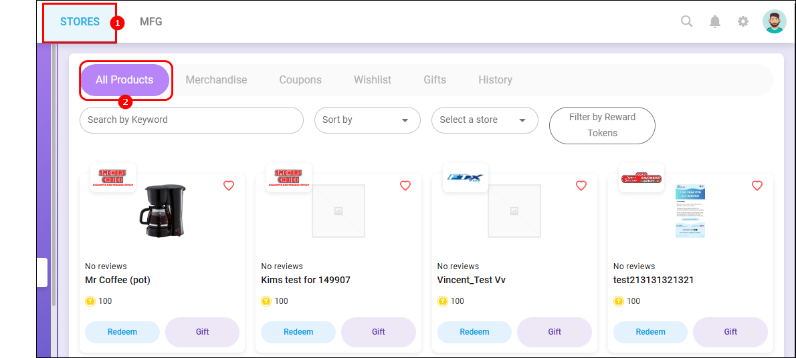The image size is (796, 358).
Task: Click the Search by Keyword field
Action: tap(191, 120)
